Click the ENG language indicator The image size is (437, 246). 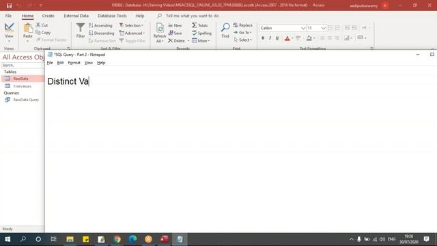coord(391,239)
